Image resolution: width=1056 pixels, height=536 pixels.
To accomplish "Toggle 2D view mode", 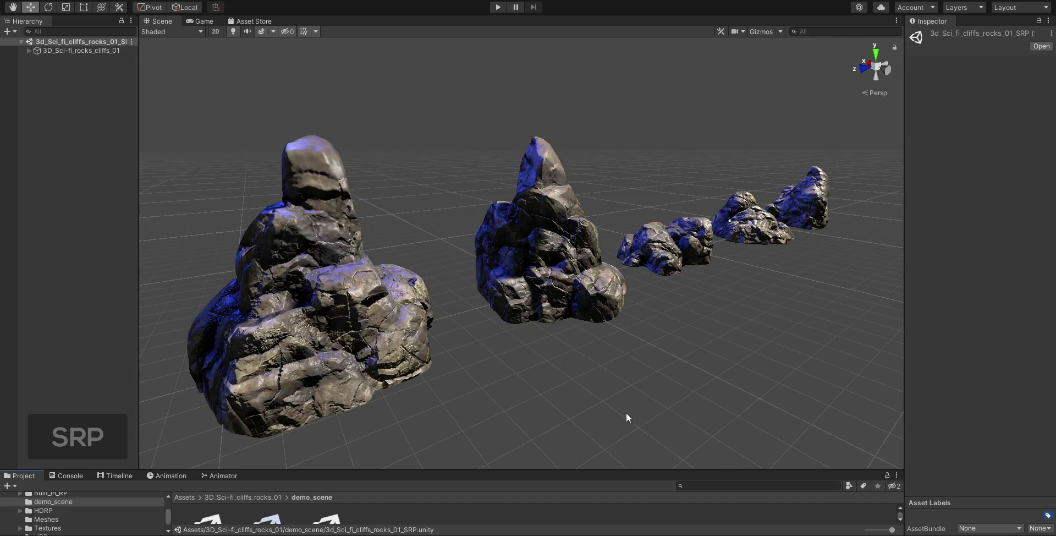I will click(x=216, y=31).
